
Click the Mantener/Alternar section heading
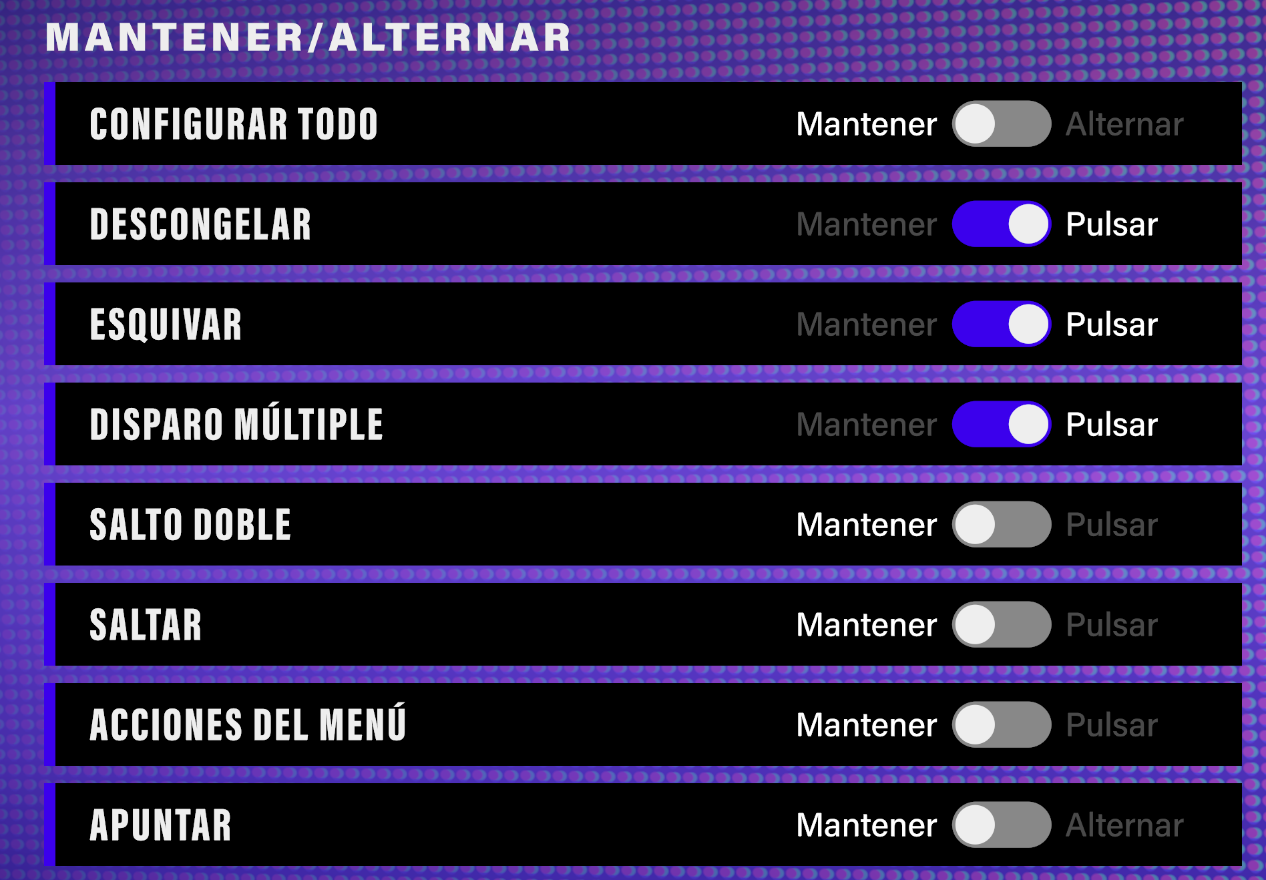308,37
